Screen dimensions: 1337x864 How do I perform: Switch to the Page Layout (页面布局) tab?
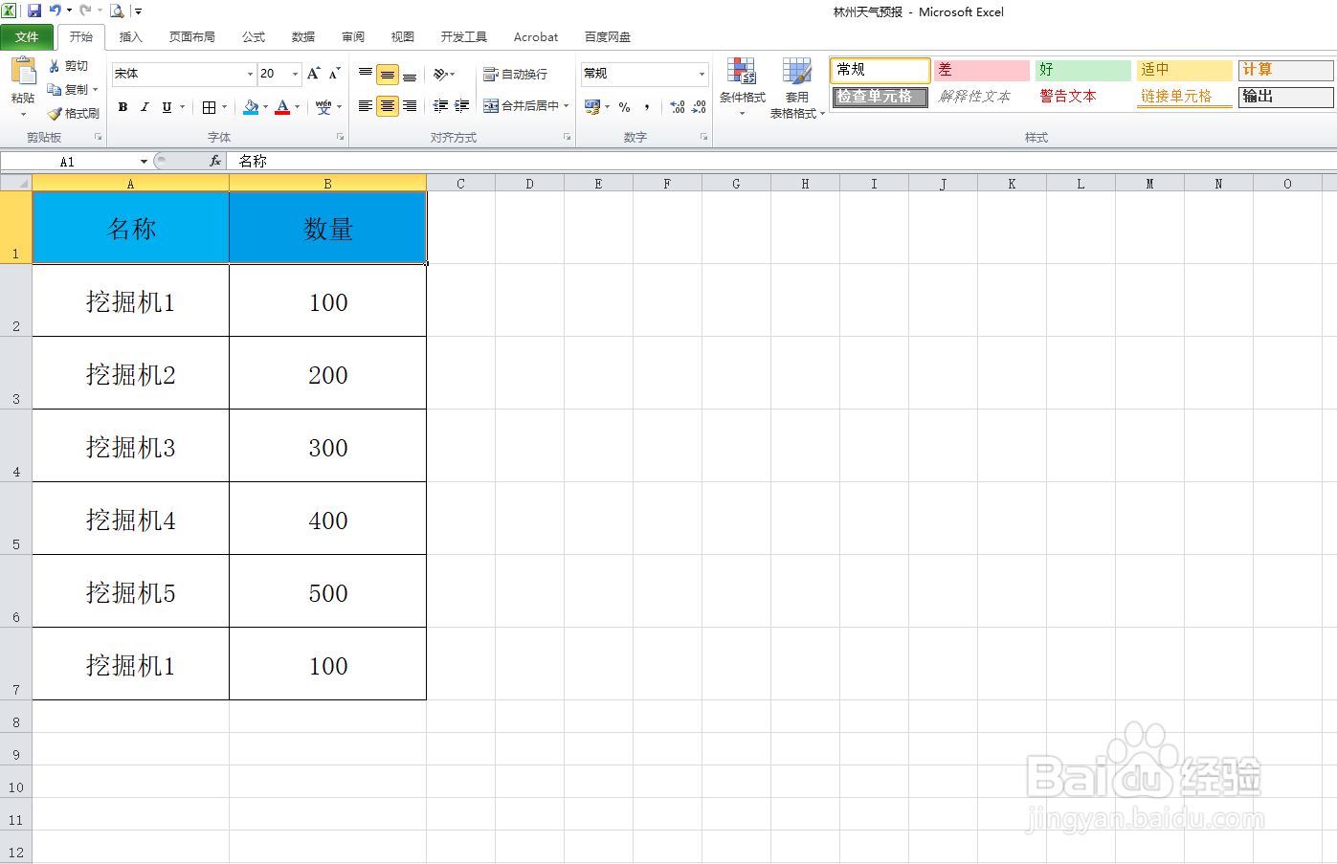191,36
